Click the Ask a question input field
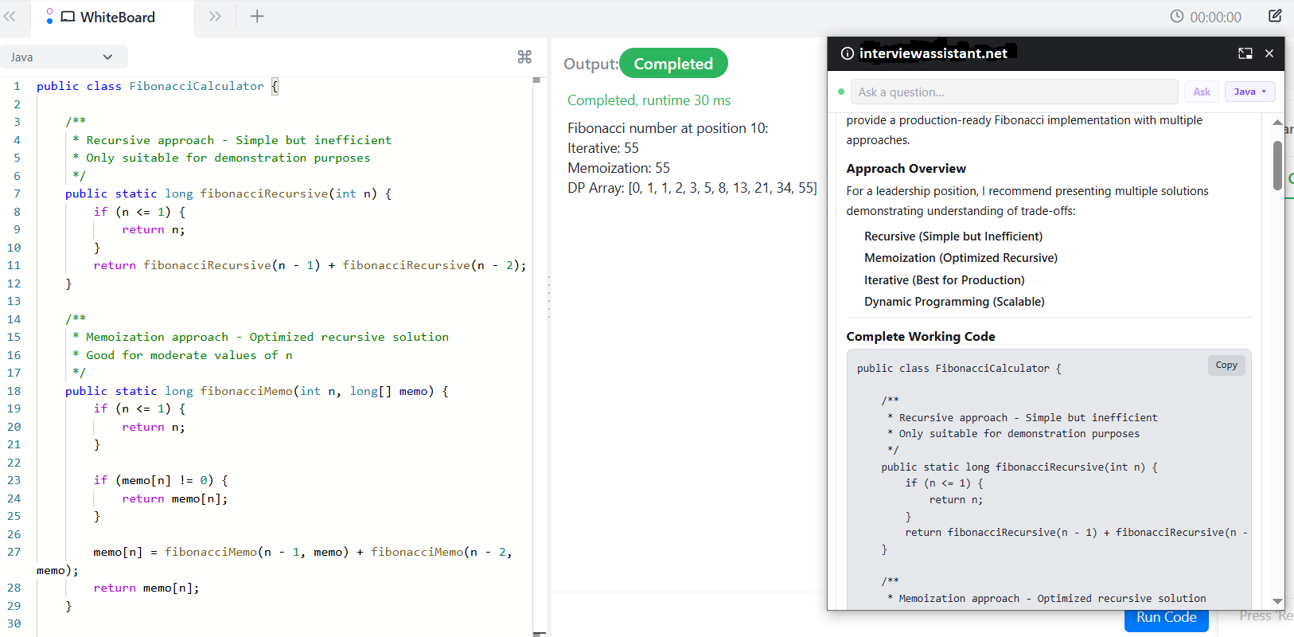The height and width of the screenshot is (637, 1294). tap(1015, 92)
